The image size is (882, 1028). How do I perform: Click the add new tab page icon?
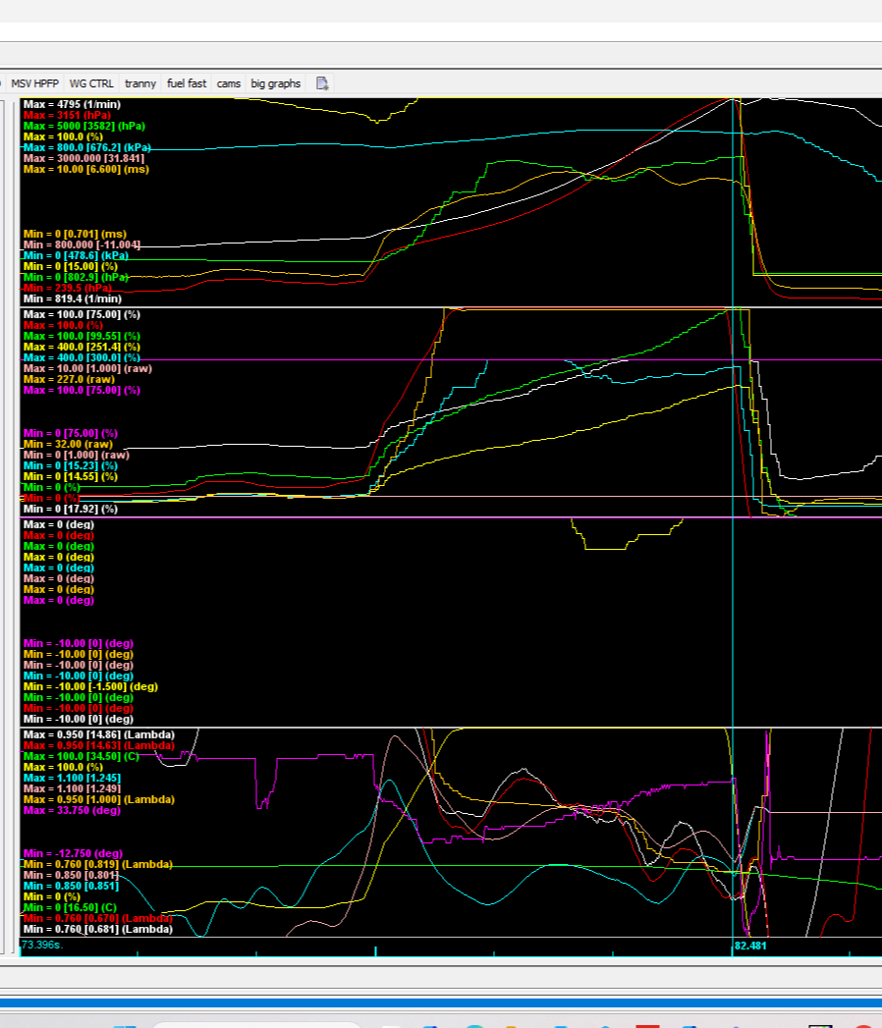pos(322,83)
